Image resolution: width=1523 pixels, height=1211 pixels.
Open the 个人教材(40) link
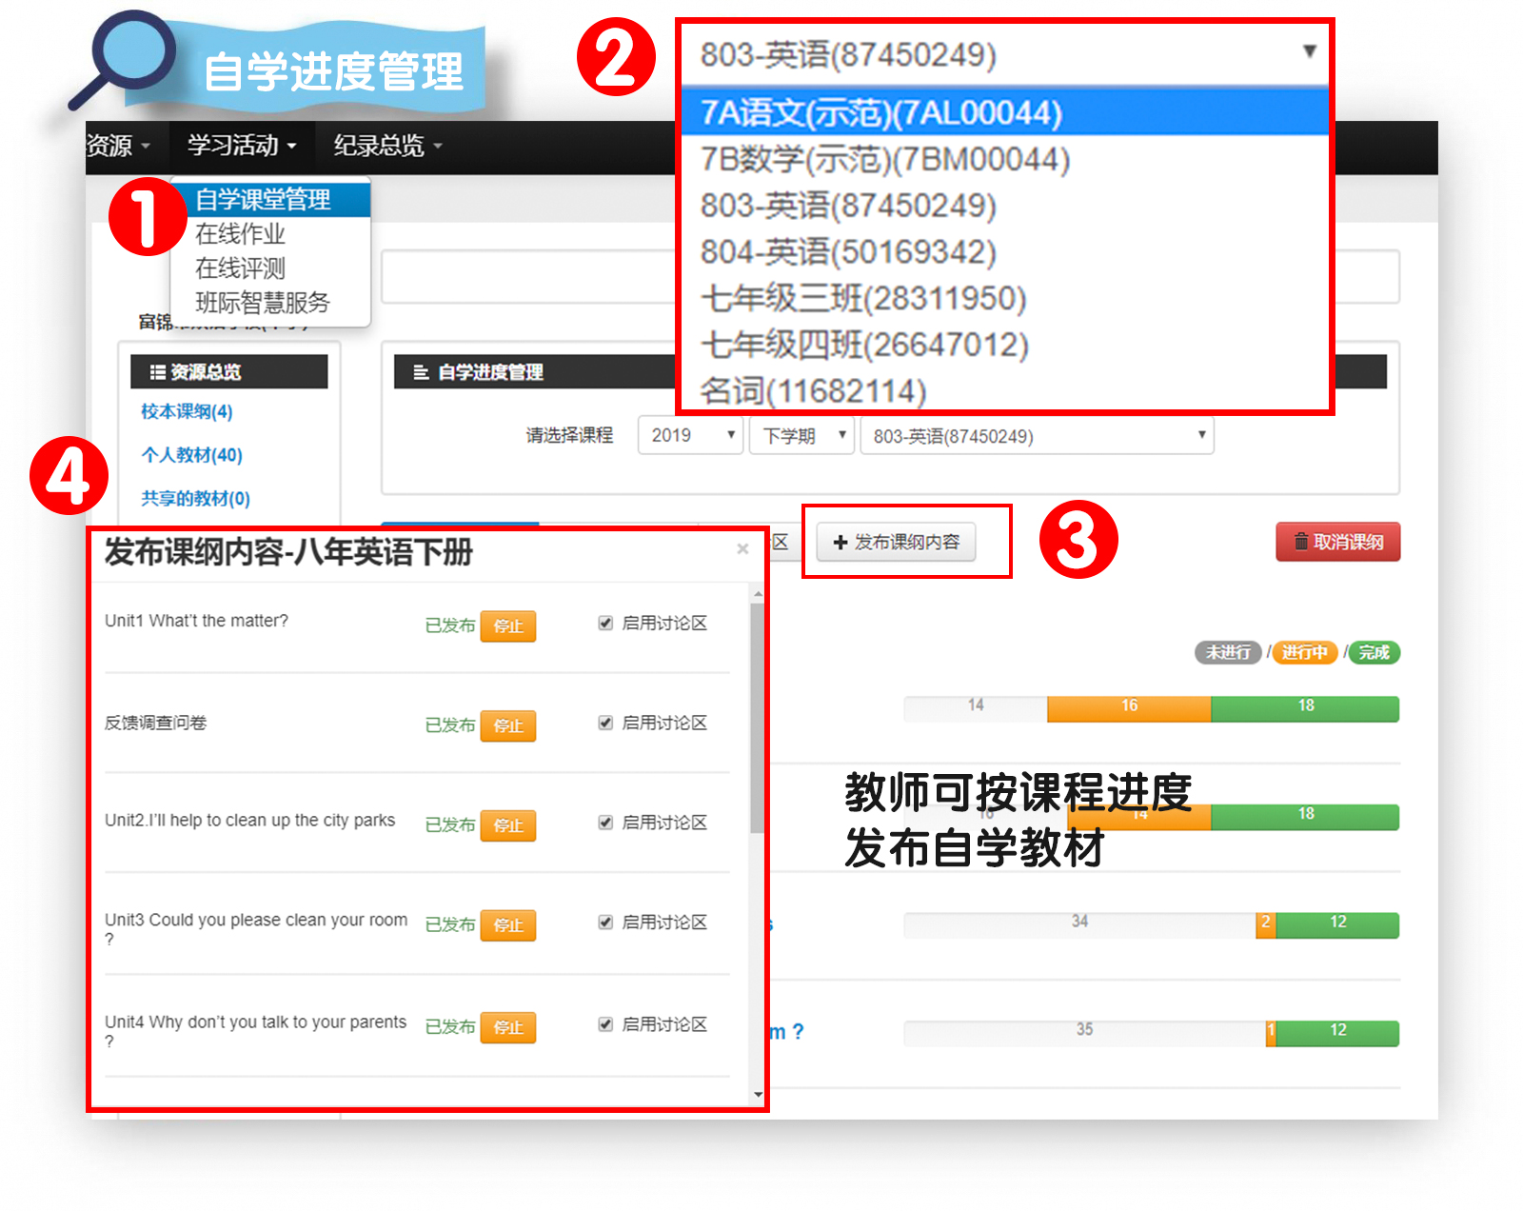pos(191,455)
